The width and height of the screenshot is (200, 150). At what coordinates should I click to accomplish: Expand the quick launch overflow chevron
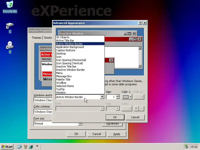(37, 146)
